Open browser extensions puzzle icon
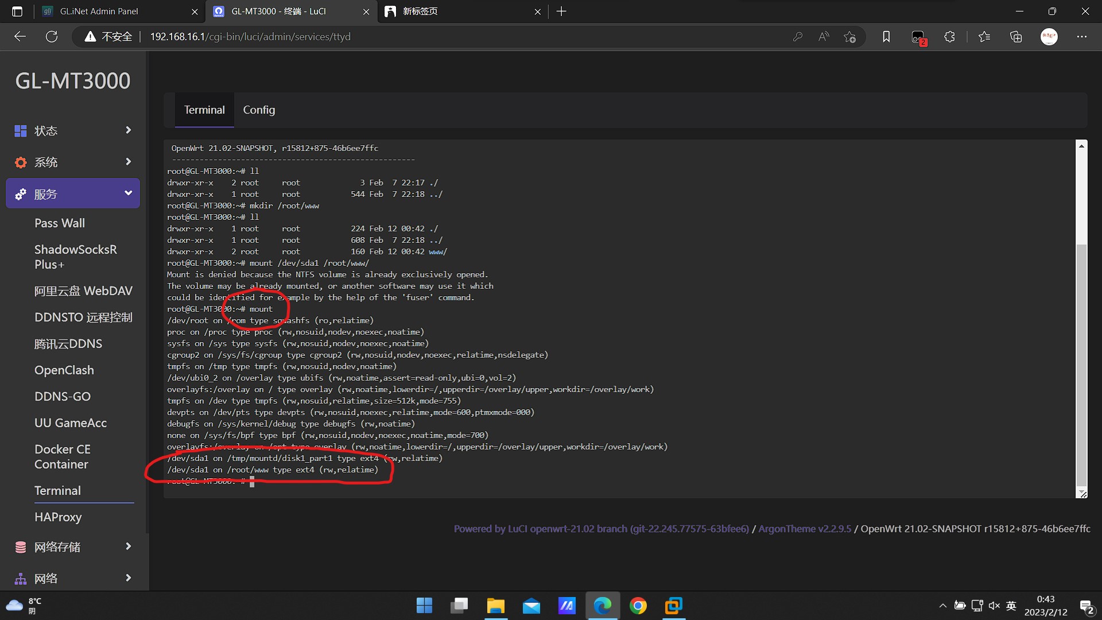Screen dimensions: 1102x620 click(x=949, y=37)
